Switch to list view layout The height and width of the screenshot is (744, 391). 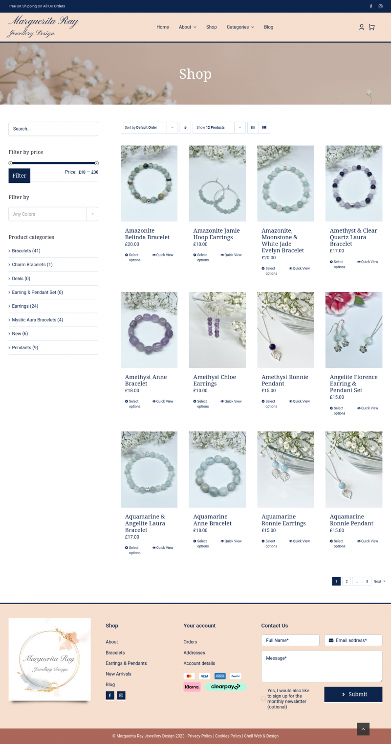264,128
